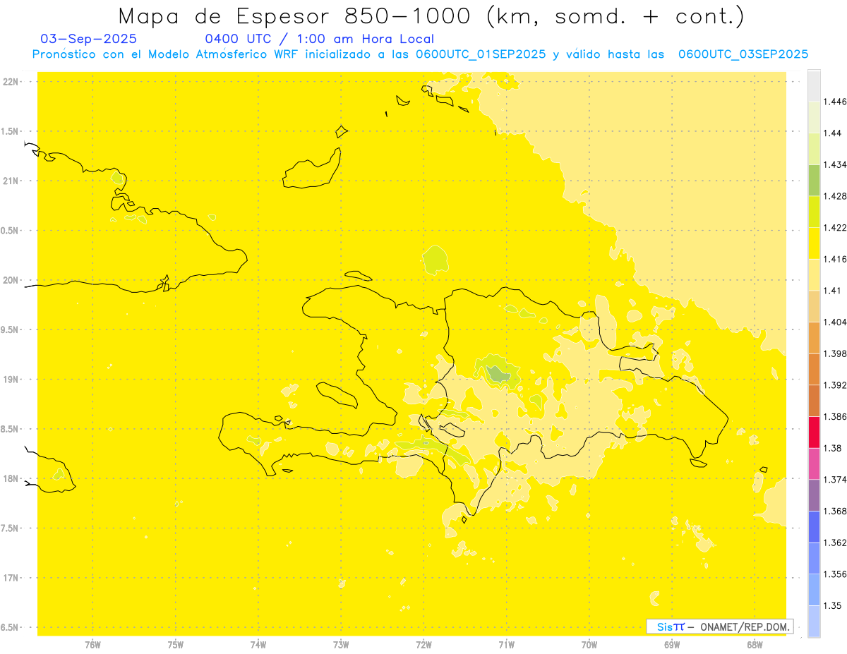Click the 18N latitude label
The width and height of the screenshot is (847, 654).
(11, 478)
